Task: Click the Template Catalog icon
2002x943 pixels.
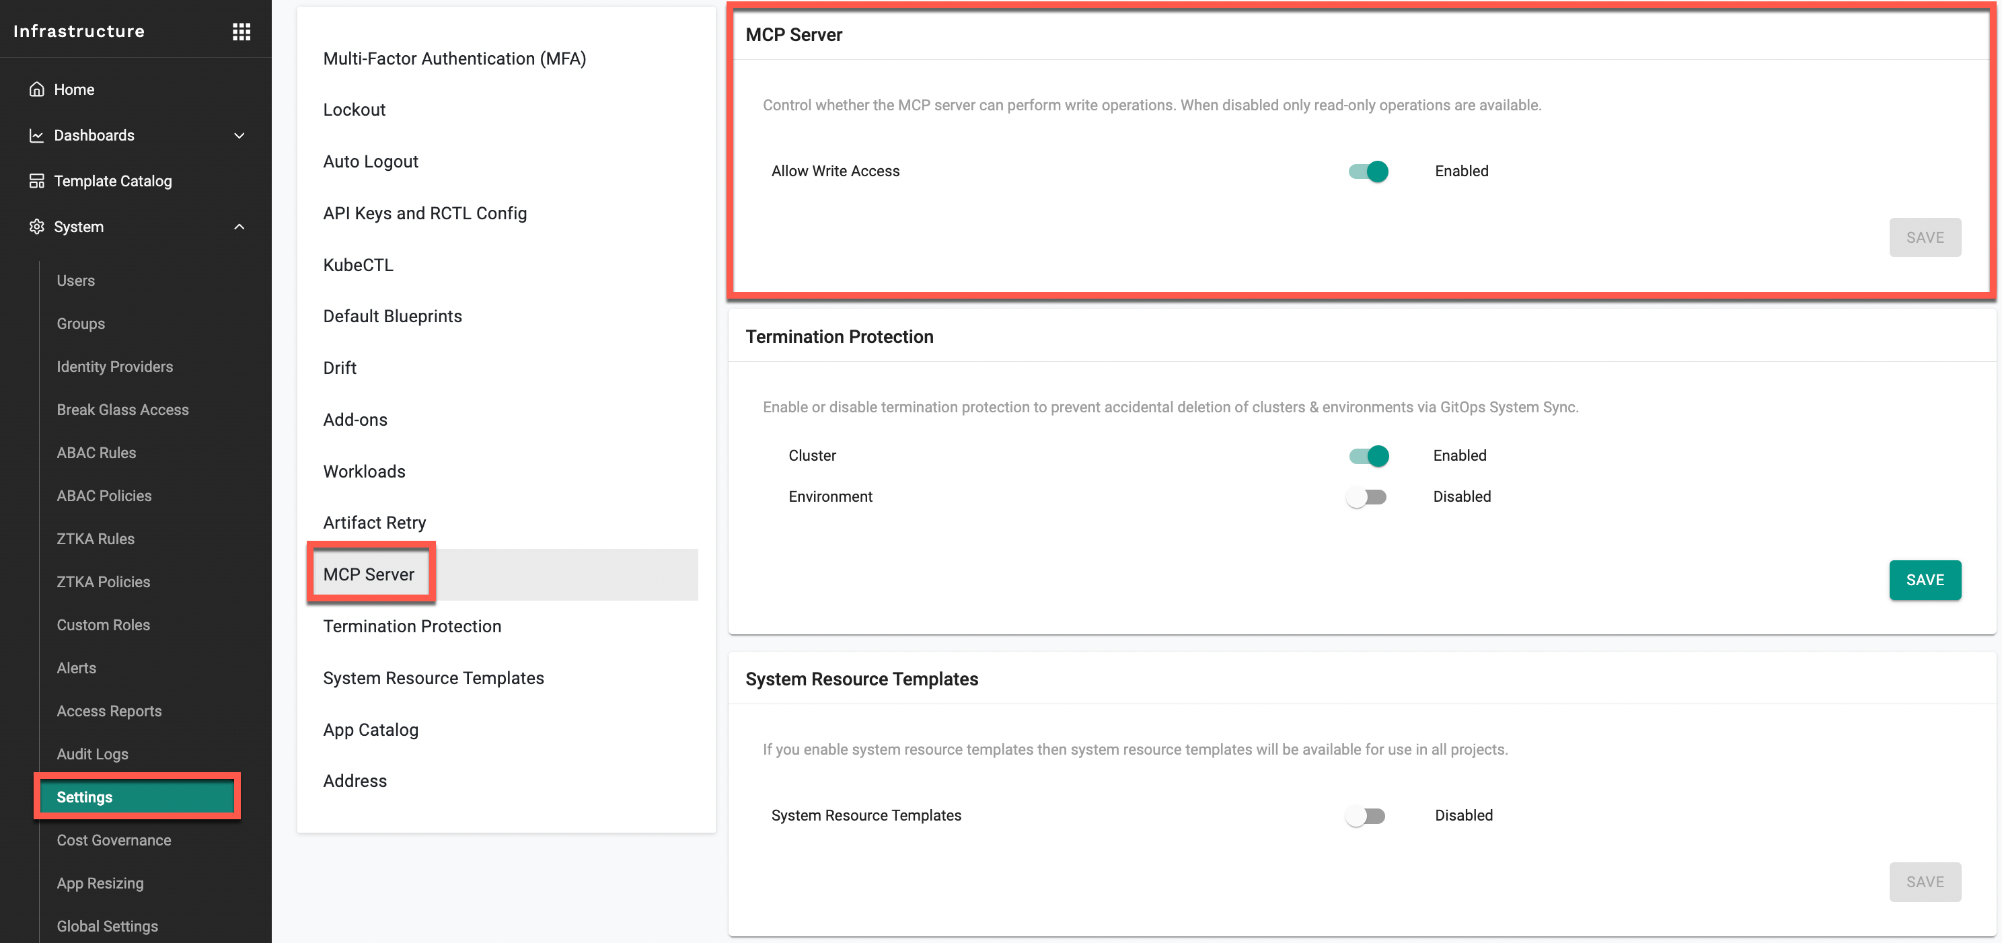Action: [36, 181]
